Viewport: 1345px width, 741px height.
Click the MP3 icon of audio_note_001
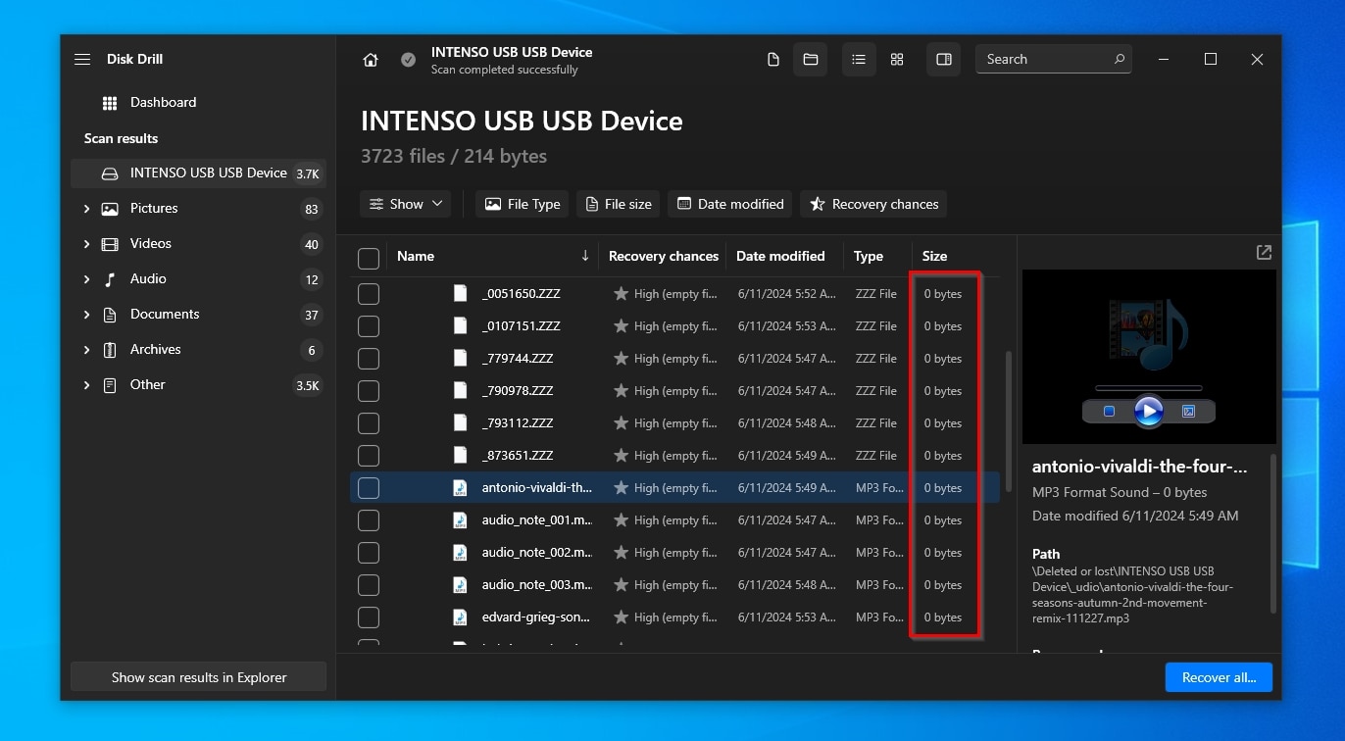click(x=460, y=520)
